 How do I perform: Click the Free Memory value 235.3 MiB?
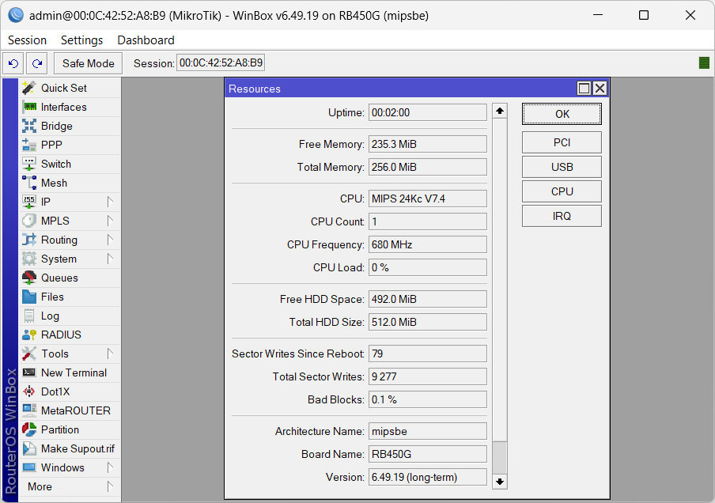(428, 144)
